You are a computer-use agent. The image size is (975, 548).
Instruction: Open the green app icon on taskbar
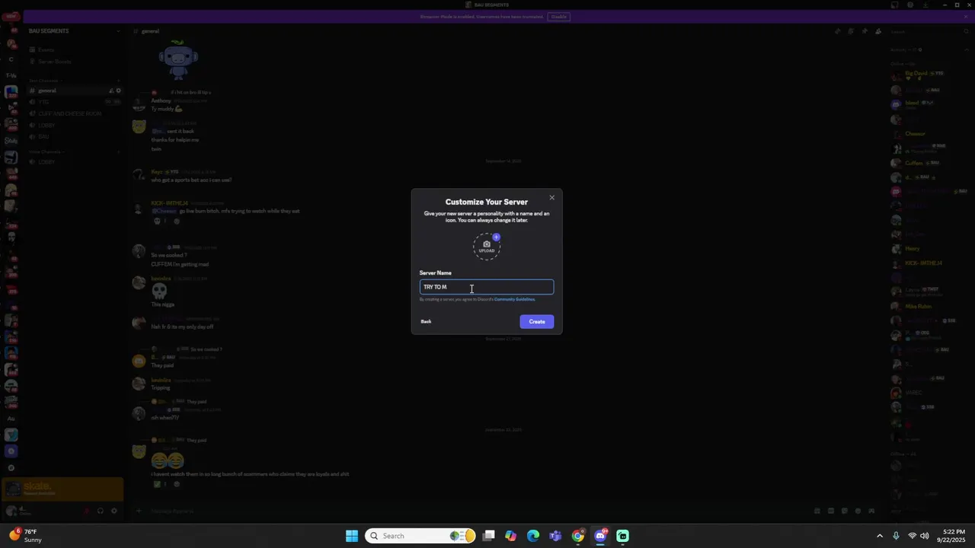pos(623,536)
